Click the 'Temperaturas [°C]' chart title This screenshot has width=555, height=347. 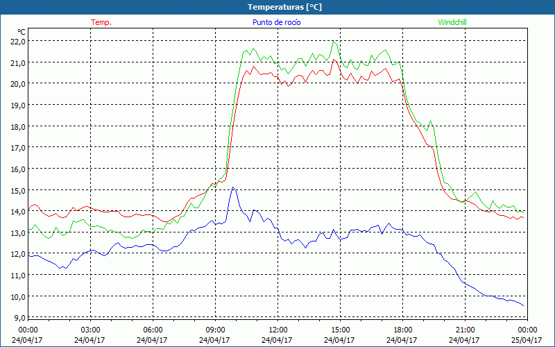284,7
